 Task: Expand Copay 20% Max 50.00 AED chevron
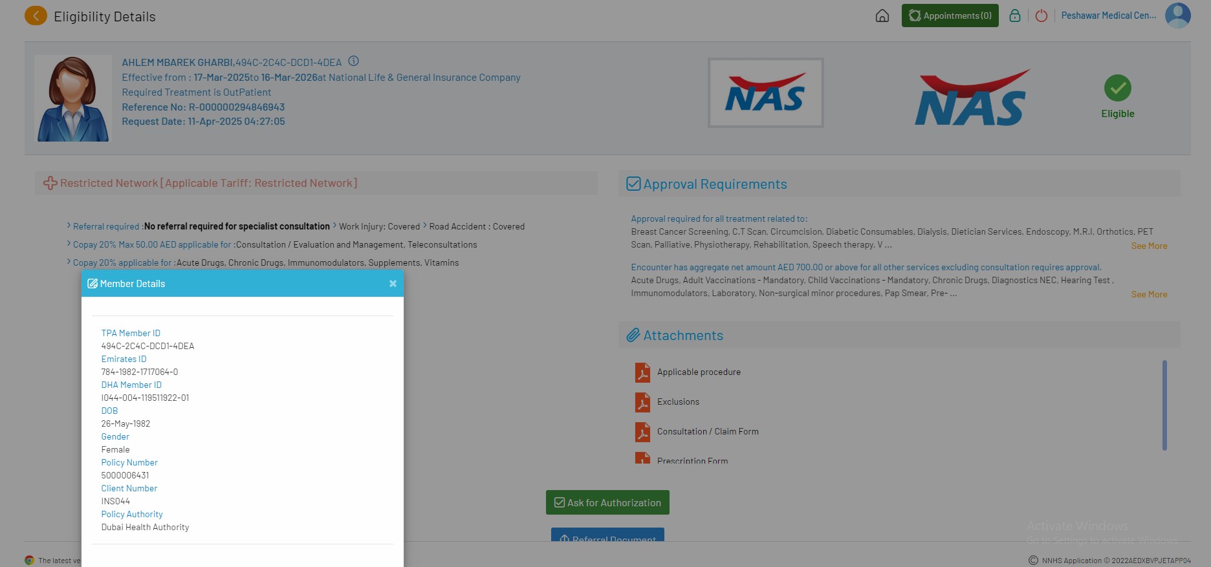(69, 244)
